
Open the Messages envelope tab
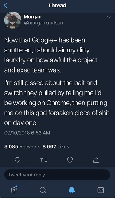tap(101, 190)
